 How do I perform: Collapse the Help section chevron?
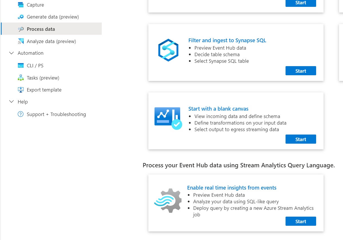click(x=11, y=102)
